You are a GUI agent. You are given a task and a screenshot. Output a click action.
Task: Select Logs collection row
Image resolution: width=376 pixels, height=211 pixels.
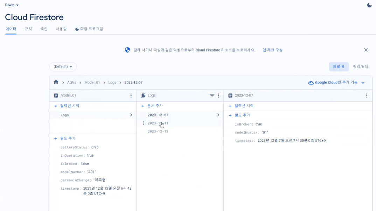pyautogui.click(x=93, y=115)
